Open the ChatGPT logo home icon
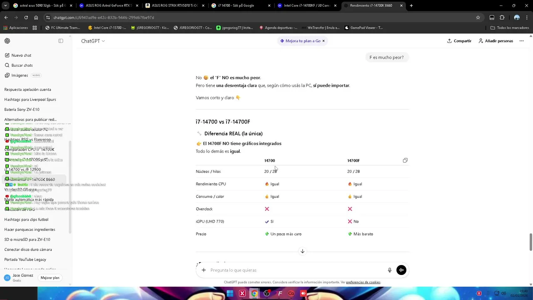 point(7,41)
